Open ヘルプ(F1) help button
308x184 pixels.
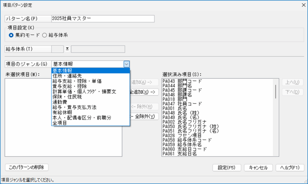click(x=290, y=167)
